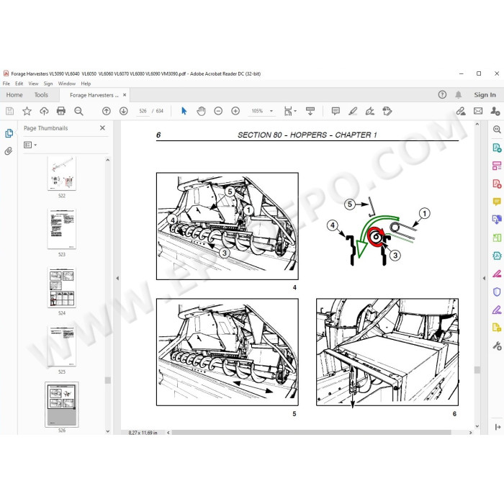Open the View menu
Viewport: 504px width, 504px height.
click(x=33, y=84)
